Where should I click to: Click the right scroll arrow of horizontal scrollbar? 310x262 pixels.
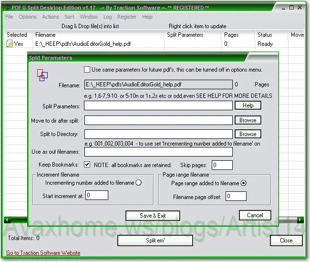point(300,220)
